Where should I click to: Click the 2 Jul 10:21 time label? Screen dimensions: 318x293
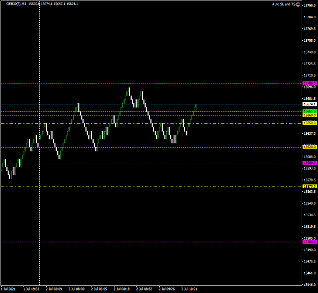[189, 289]
